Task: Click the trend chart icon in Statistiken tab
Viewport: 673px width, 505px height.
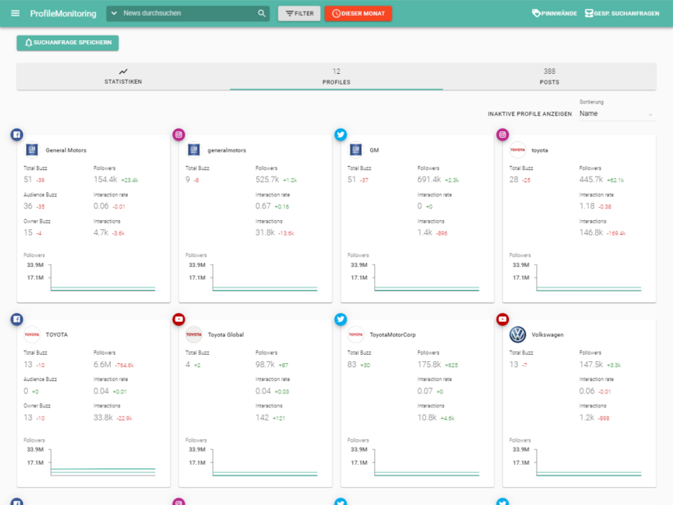Action: coord(123,71)
